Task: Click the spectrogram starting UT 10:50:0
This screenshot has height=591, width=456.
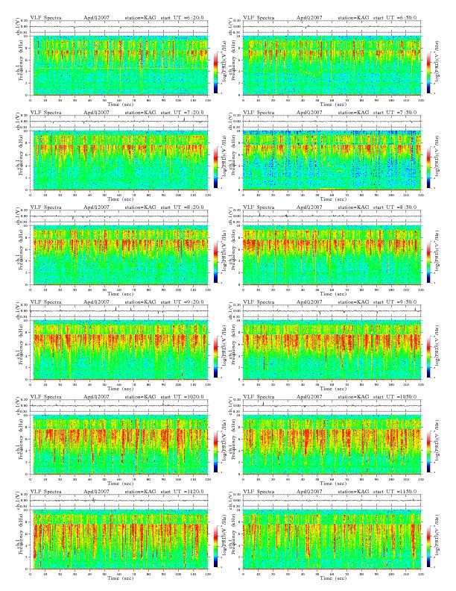Action: (332, 445)
